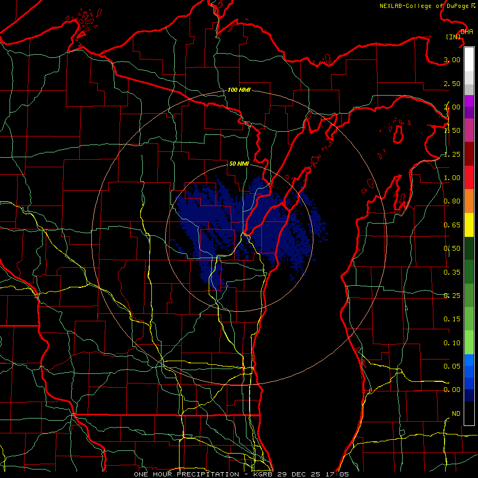Click the OHA product label
Viewport: 478px width, 478px height.
coord(467,32)
